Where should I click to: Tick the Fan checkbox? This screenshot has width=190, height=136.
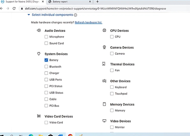pos(112,70)
